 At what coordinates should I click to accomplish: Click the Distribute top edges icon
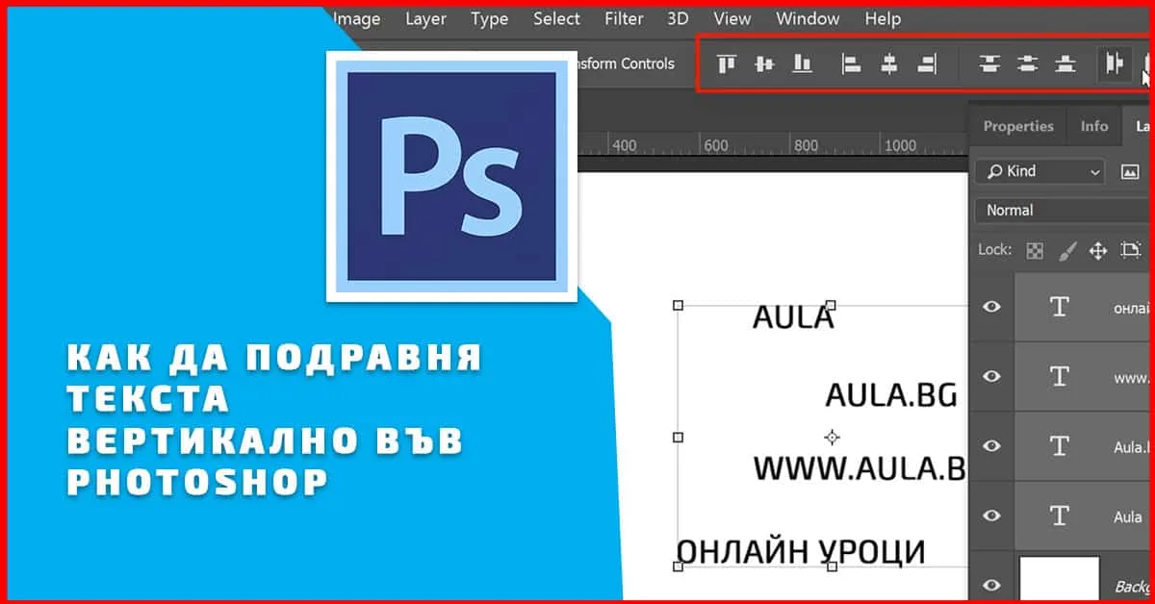click(x=989, y=63)
